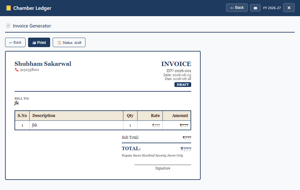Click the Back button in top header
The height and width of the screenshot is (190, 300).
[x=237, y=8]
